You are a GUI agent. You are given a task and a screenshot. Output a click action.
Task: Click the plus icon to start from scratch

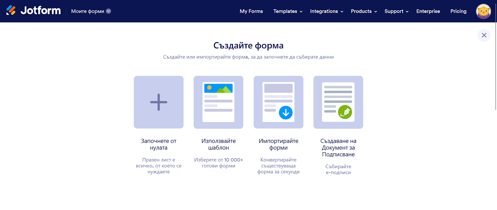coord(159,102)
